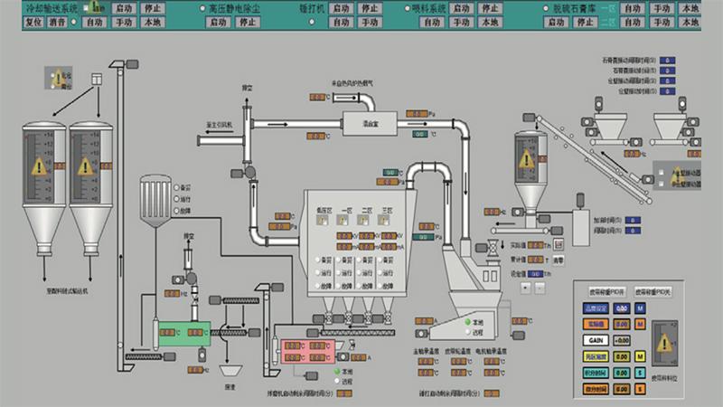Select 远程 radio under the pink mill
Image resolution: width=723 pixels, height=407 pixels.
pos(337,381)
